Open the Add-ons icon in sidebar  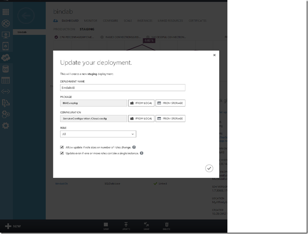tap(6, 114)
